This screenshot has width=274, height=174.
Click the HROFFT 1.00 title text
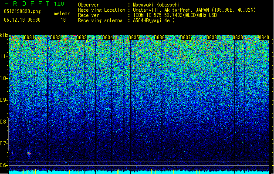pos(34,3)
